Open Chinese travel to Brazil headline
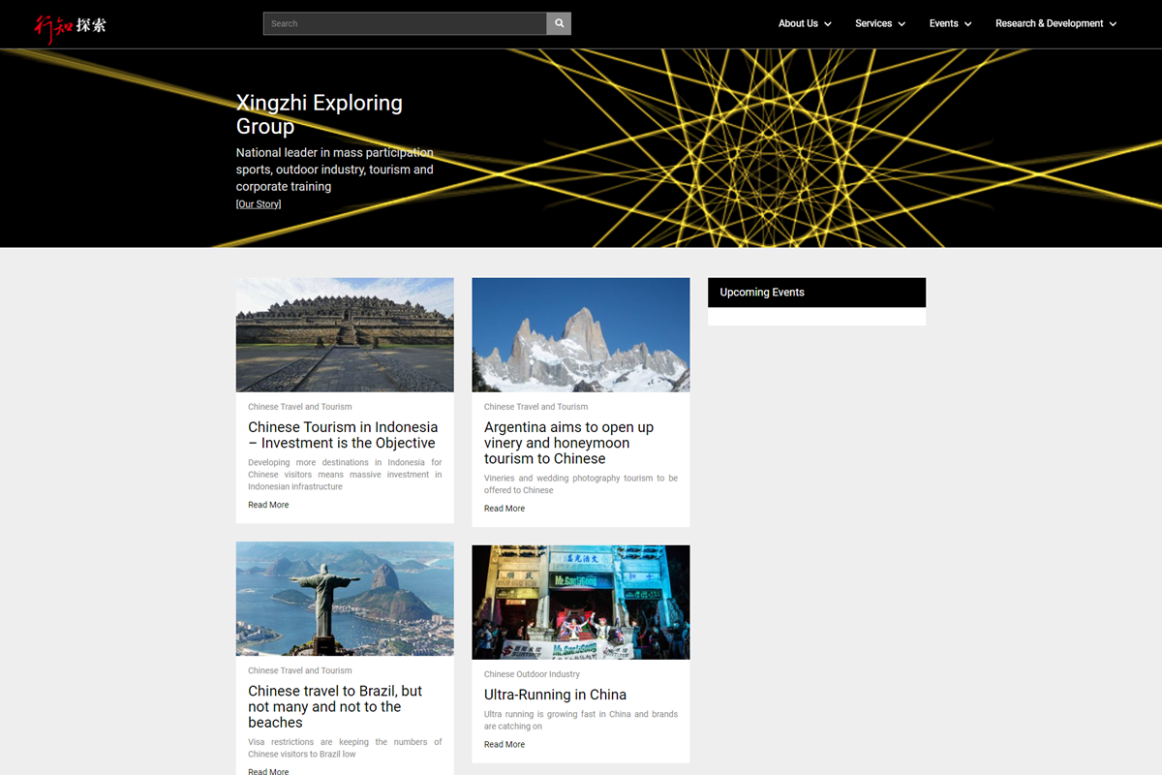This screenshot has height=775, width=1162. (335, 706)
